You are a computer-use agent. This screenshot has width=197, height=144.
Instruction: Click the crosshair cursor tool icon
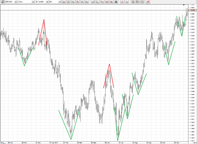pyautogui.click(x=127, y=2)
